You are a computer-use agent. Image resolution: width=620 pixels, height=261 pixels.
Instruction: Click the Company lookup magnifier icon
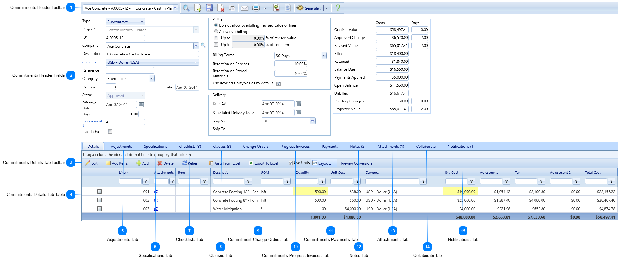pos(203,46)
